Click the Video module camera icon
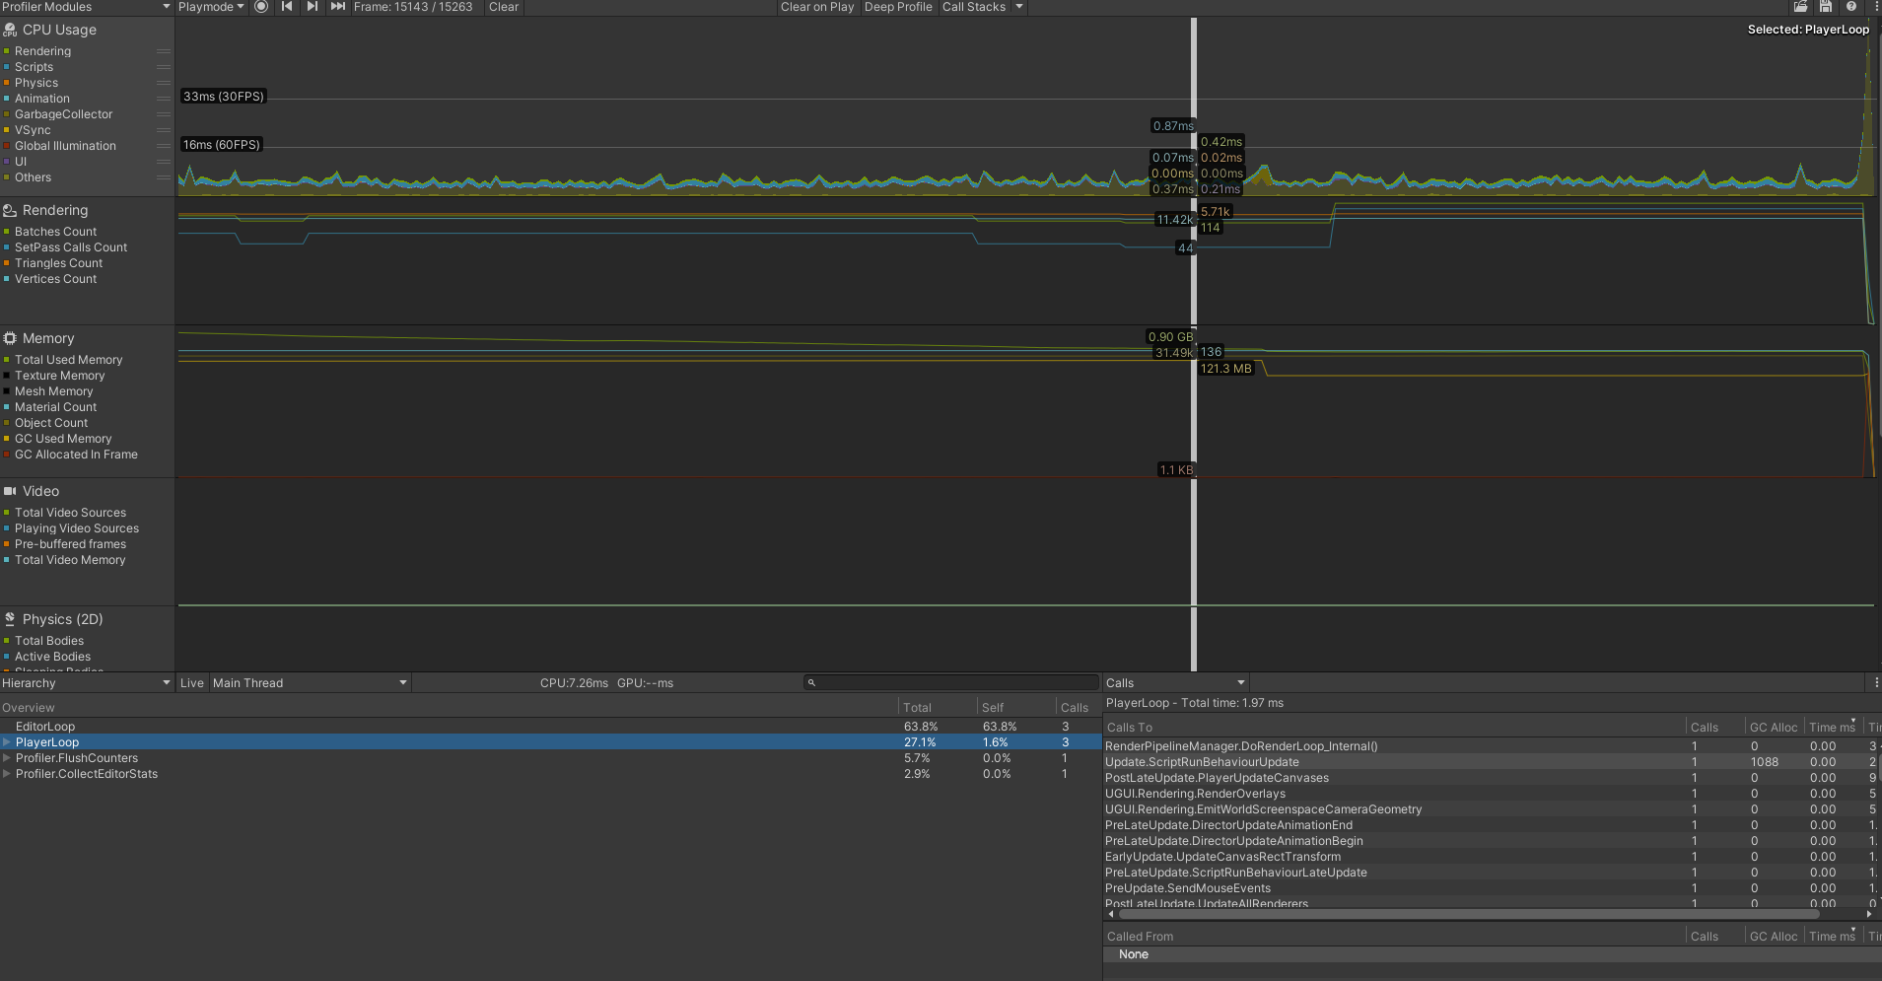 coord(10,491)
